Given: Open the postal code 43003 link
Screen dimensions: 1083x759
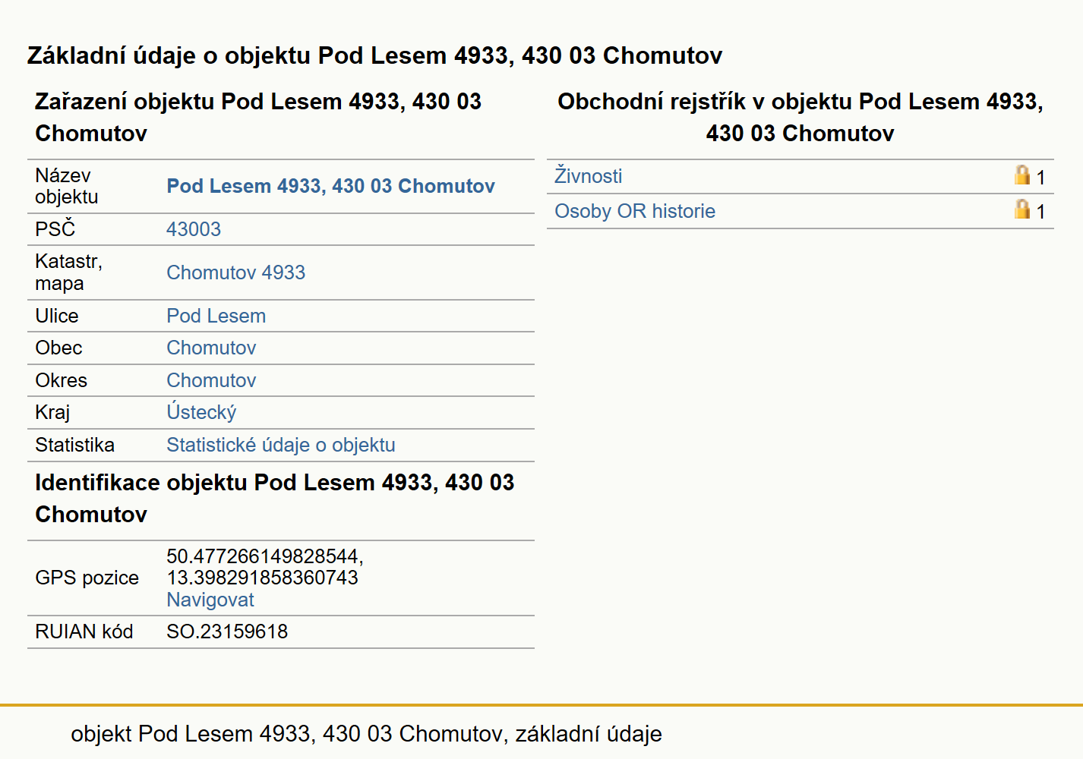Looking at the screenshot, I should [x=194, y=229].
